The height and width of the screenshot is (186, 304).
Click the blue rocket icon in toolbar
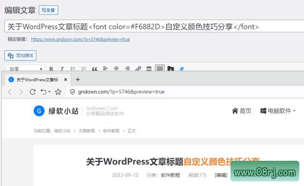pyautogui.click(x=181, y=69)
